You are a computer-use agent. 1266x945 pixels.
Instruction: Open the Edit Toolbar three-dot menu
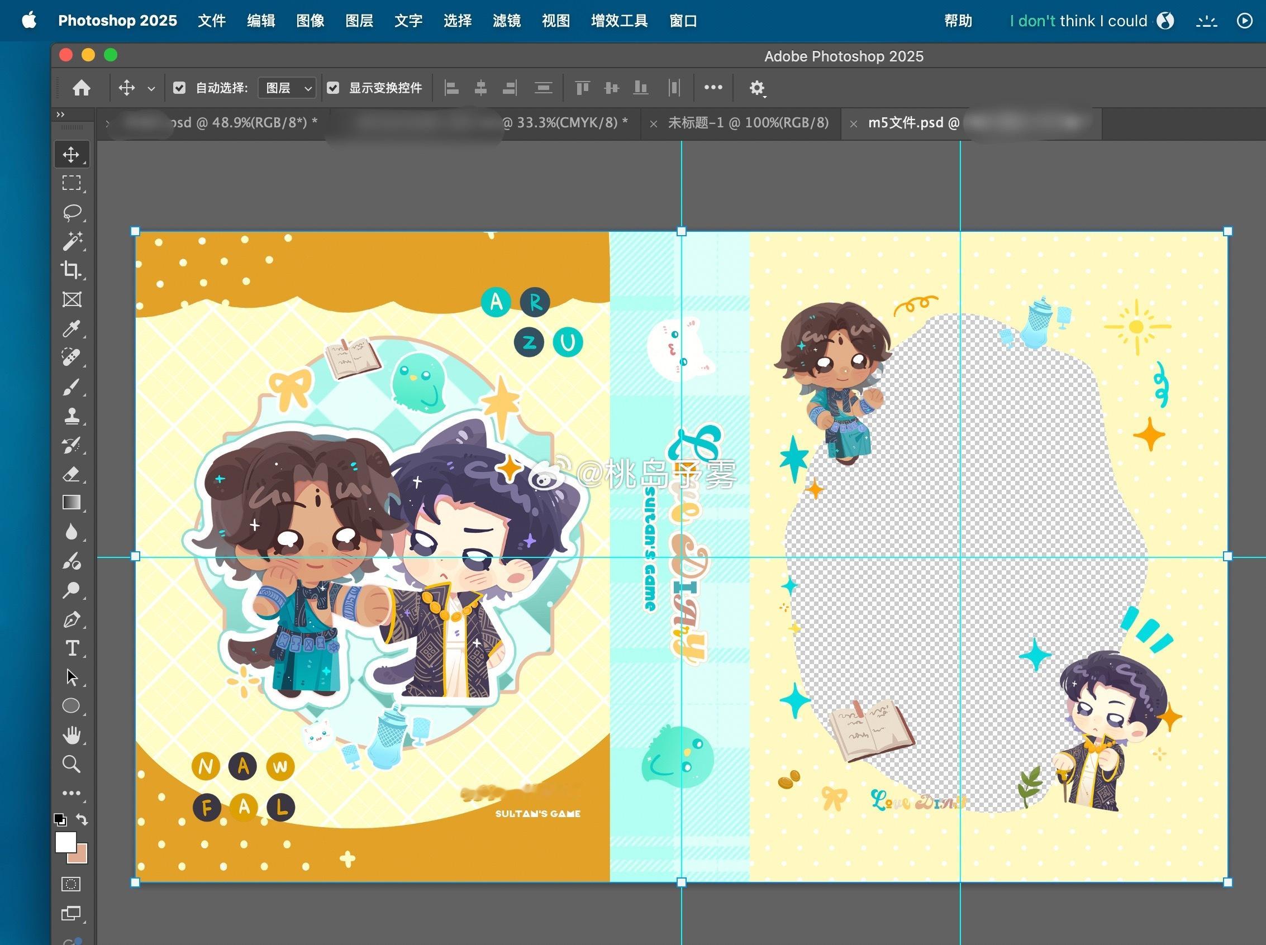tap(71, 794)
